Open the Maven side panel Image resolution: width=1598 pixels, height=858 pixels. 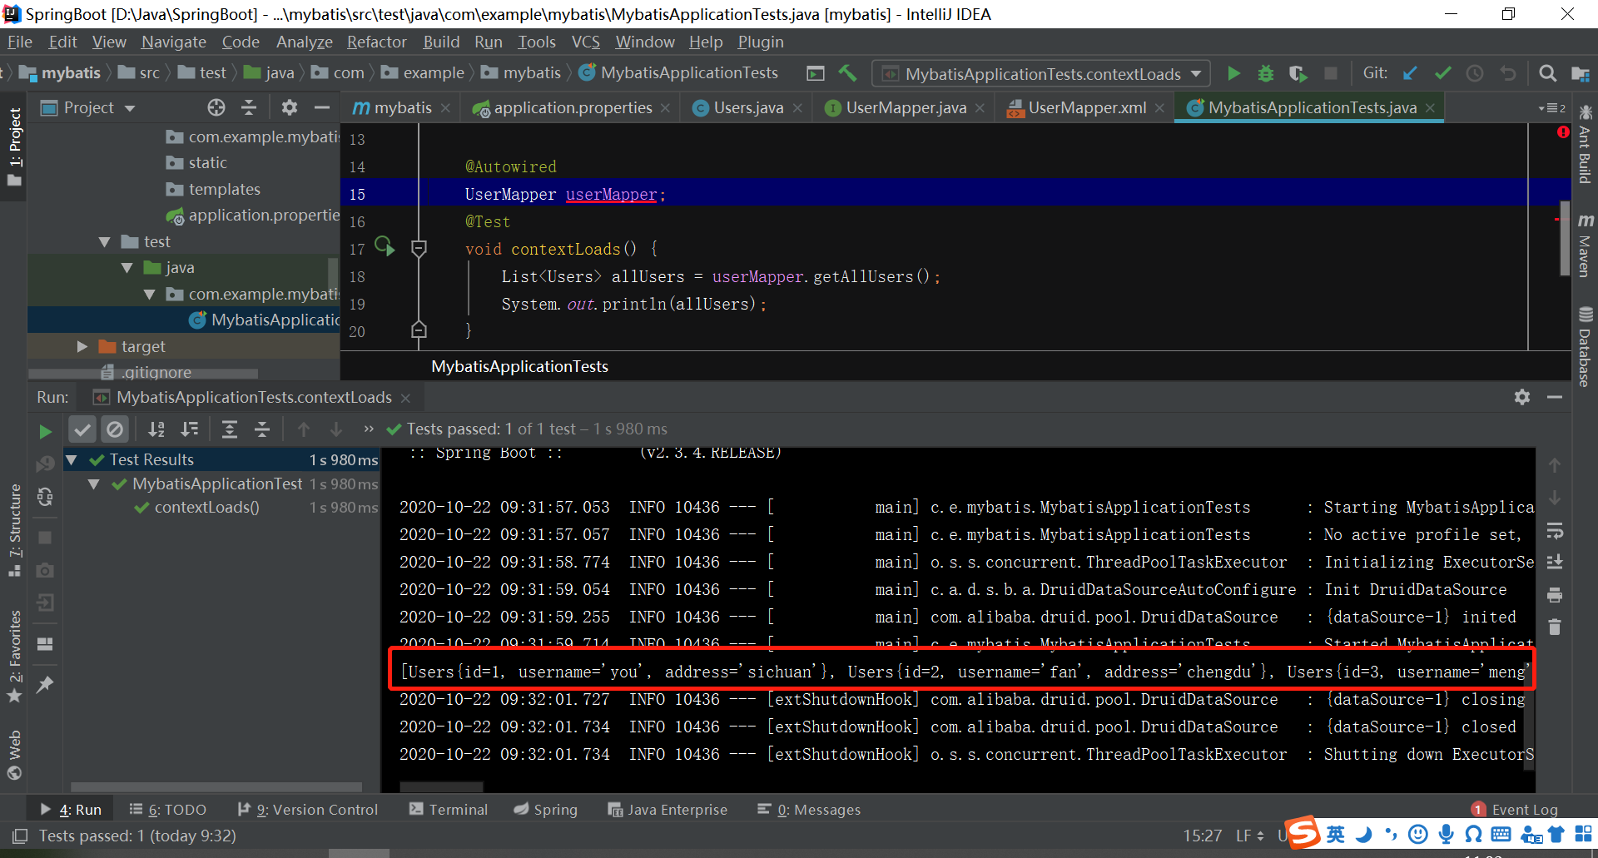[x=1585, y=245]
